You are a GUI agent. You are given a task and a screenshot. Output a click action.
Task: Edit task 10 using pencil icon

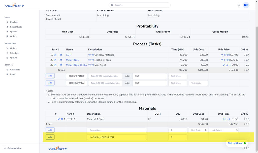55,55
